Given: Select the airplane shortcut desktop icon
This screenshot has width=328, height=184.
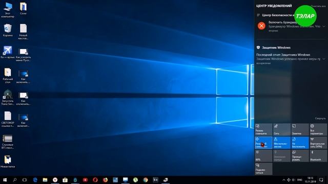Looking at the screenshot, I should (8, 52).
